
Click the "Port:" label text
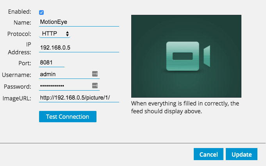(x=25, y=63)
